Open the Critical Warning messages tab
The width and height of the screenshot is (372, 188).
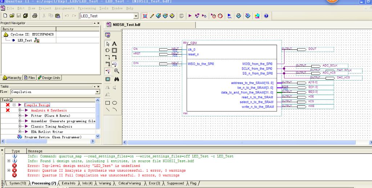(x=130, y=183)
